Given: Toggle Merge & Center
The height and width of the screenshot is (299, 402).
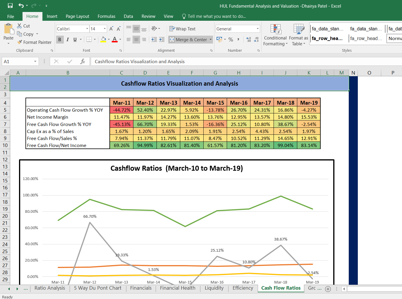Looking at the screenshot, I should pyautogui.click(x=188, y=39).
